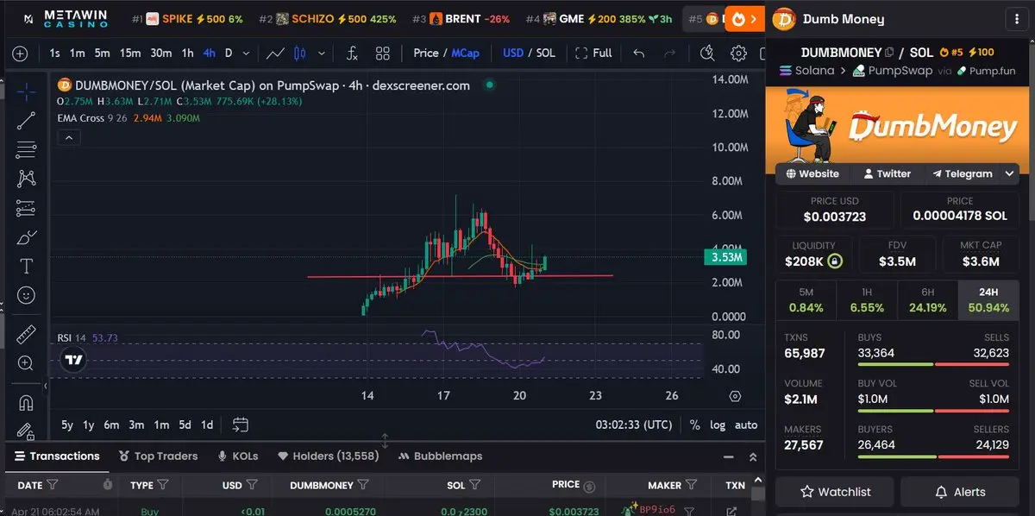Switch chart to Price mode
The width and height of the screenshot is (1035, 516).
[x=426, y=53]
